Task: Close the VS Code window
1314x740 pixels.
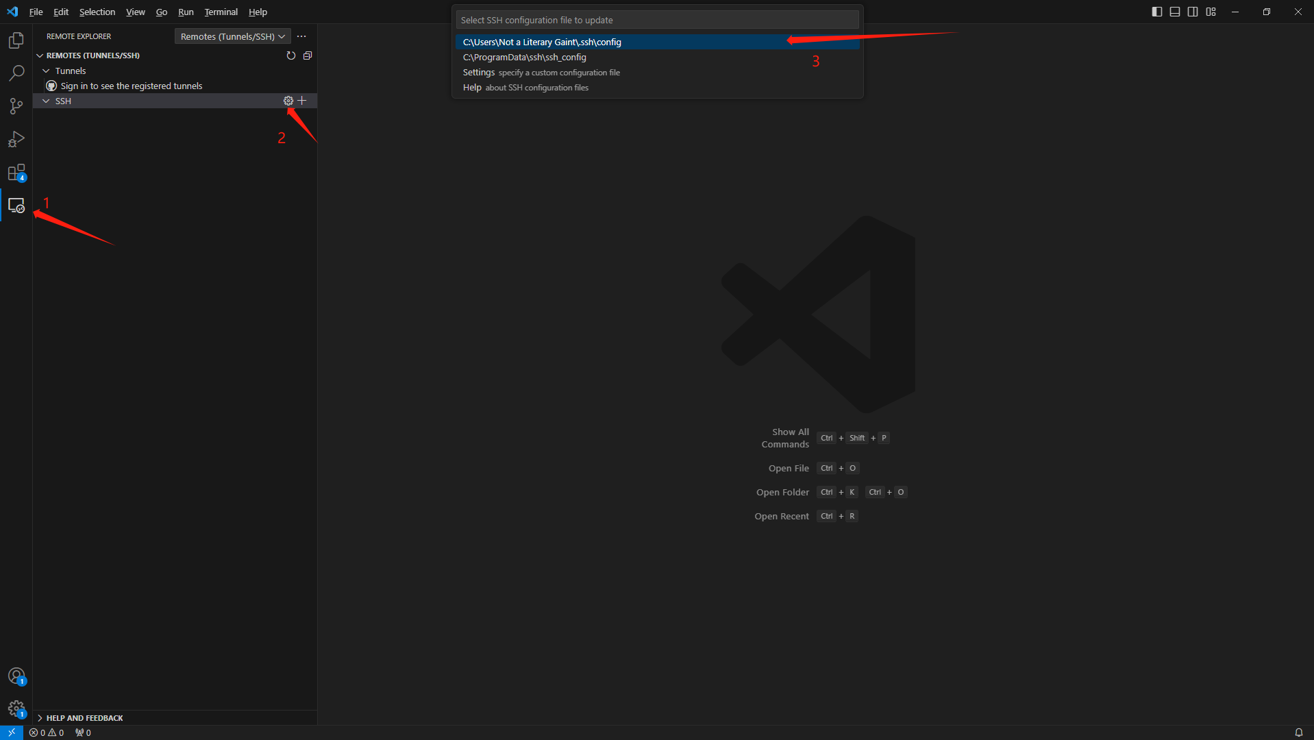Action: coord(1298,12)
